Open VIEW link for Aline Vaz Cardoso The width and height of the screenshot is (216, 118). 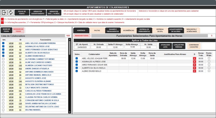pyautogui.click(x=11, y=62)
